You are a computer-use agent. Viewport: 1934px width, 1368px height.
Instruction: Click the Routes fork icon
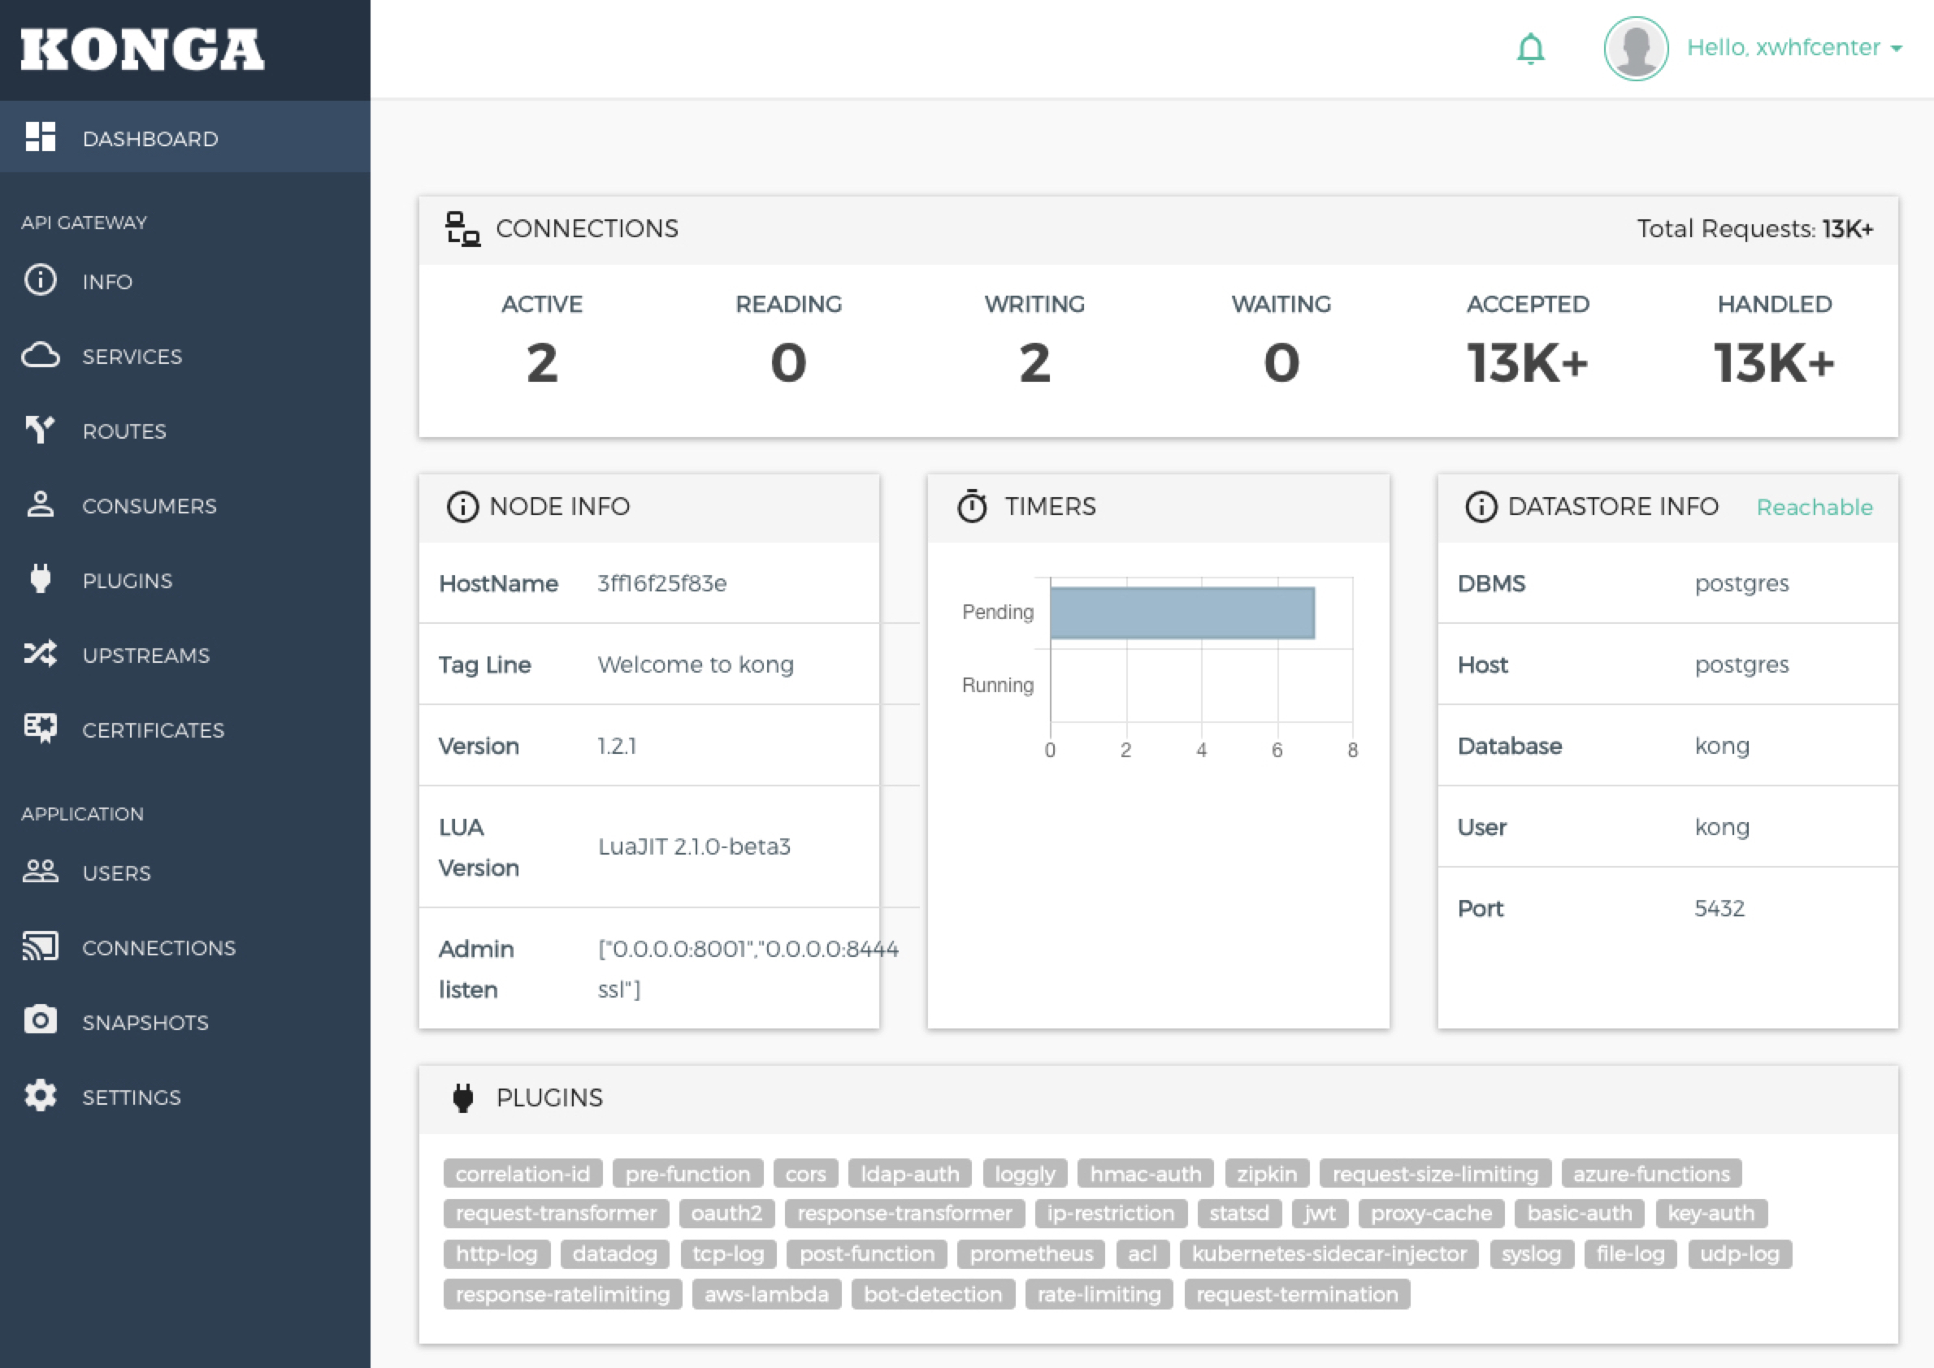[x=41, y=430]
